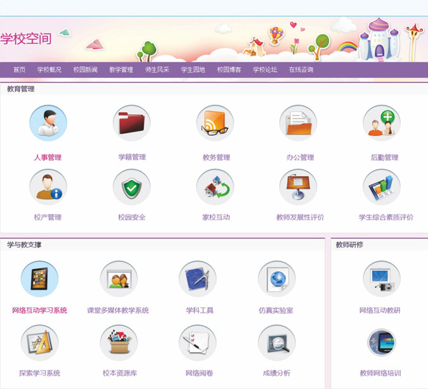This screenshot has height=389, width=428.
Task: Open the 学生综合素质评价 text link
Action: click(386, 217)
